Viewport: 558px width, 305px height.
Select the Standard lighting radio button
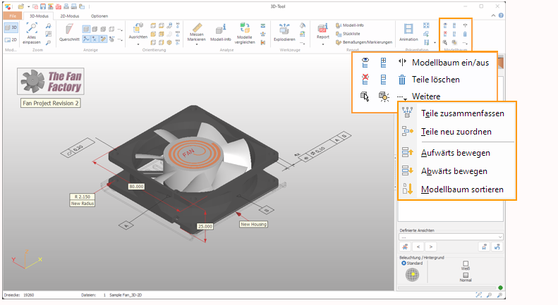pos(404,263)
